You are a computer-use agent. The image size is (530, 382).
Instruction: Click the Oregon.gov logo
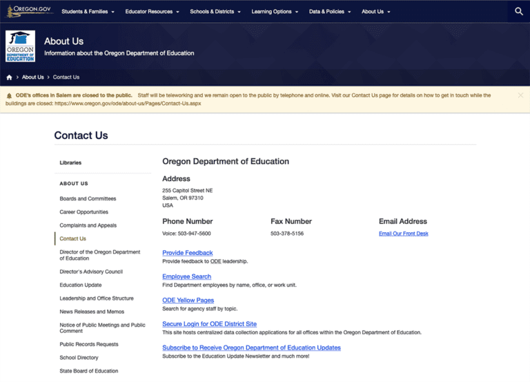click(30, 11)
